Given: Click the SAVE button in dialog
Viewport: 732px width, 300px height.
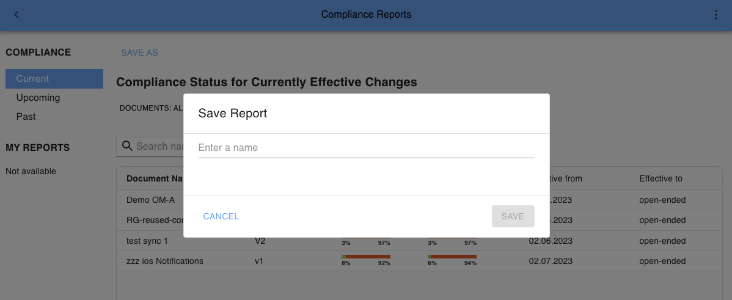Looking at the screenshot, I should 513,216.
